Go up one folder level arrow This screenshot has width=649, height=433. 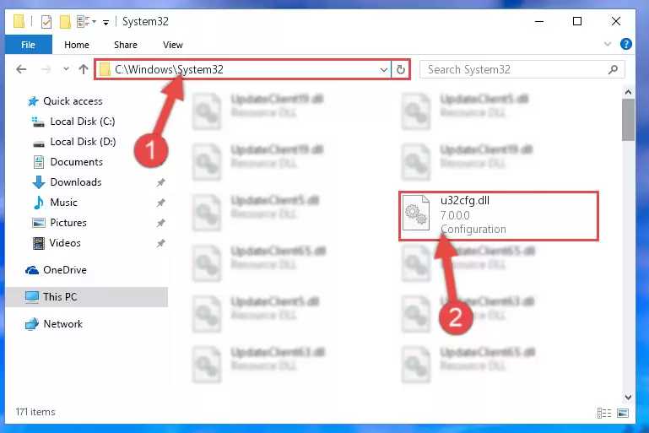click(x=84, y=69)
